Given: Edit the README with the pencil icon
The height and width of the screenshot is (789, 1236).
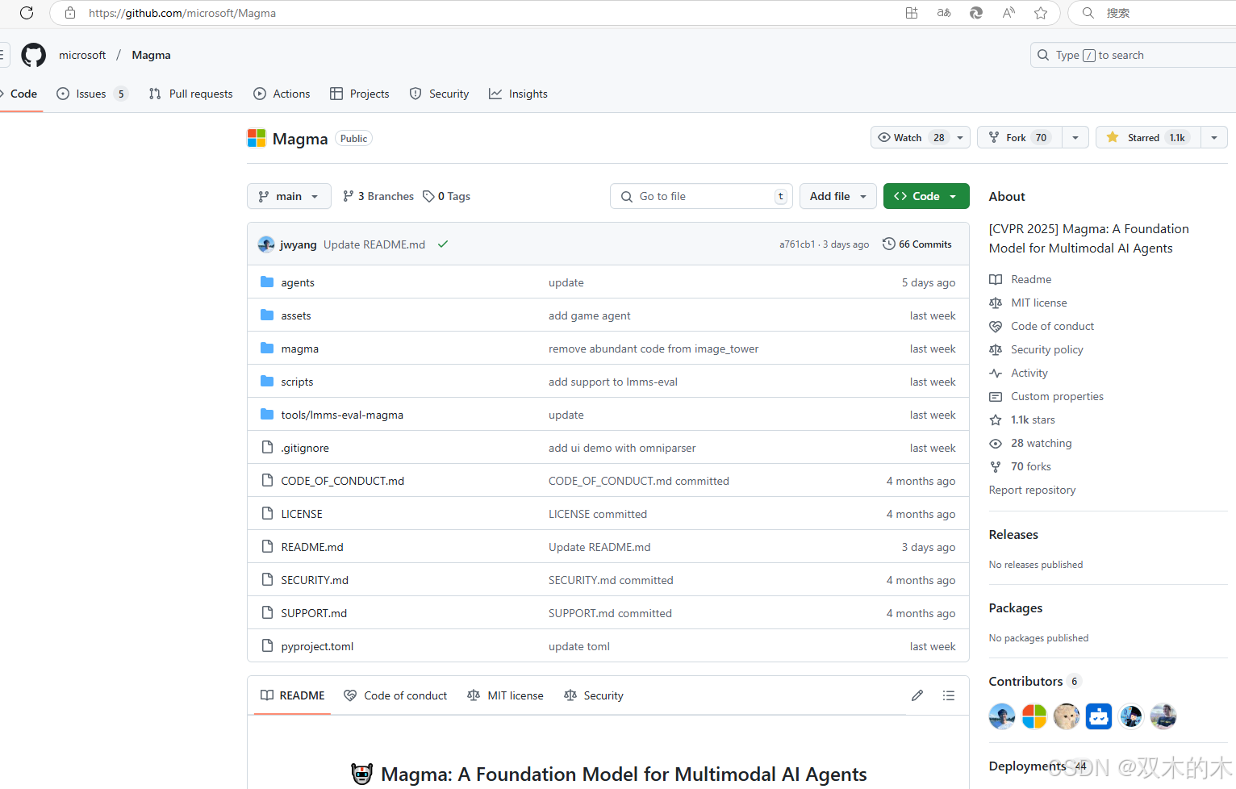Looking at the screenshot, I should (x=917, y=695).
